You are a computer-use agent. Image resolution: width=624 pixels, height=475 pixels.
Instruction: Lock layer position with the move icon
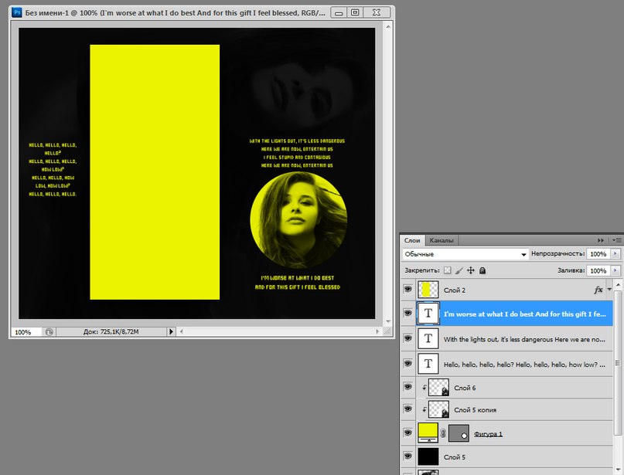(471, 270)
